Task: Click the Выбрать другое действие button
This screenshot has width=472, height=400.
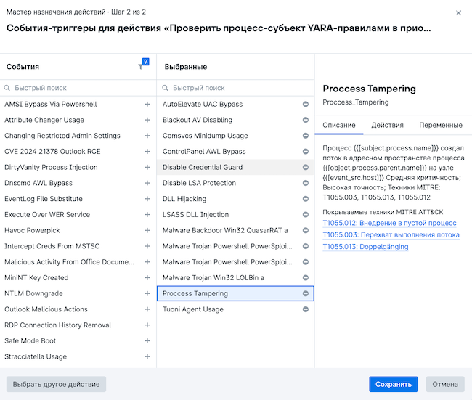Action: pos(56,385)
